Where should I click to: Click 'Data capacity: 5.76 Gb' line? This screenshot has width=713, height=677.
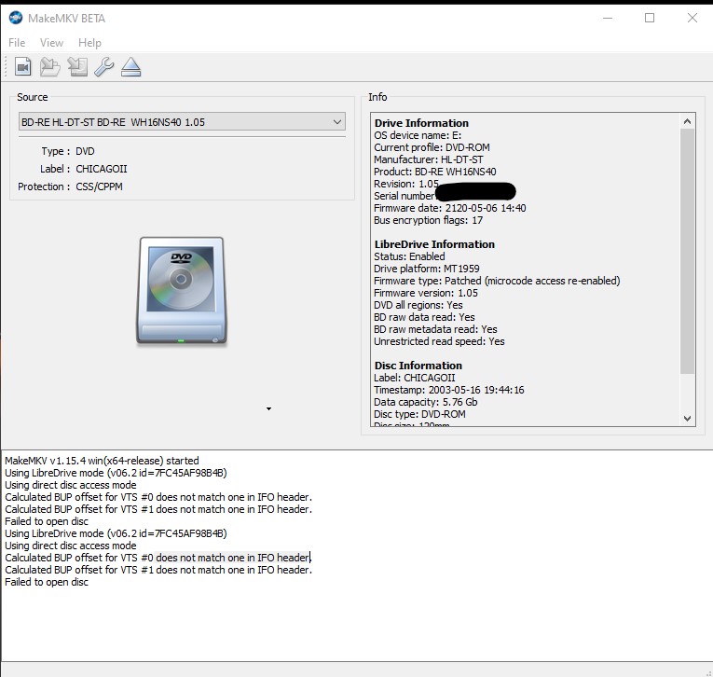(x=426, y=402)
